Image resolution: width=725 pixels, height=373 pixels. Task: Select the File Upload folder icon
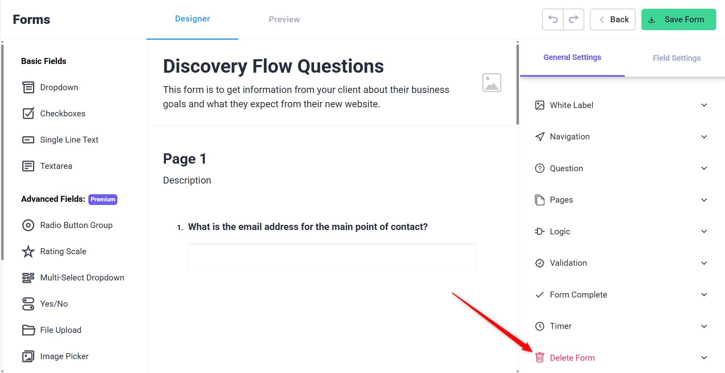tap(28, 330)
